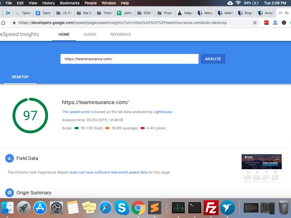
Task: Launch FileZilla from the dock
Action: pyautogui.click(x=211, y=208)
